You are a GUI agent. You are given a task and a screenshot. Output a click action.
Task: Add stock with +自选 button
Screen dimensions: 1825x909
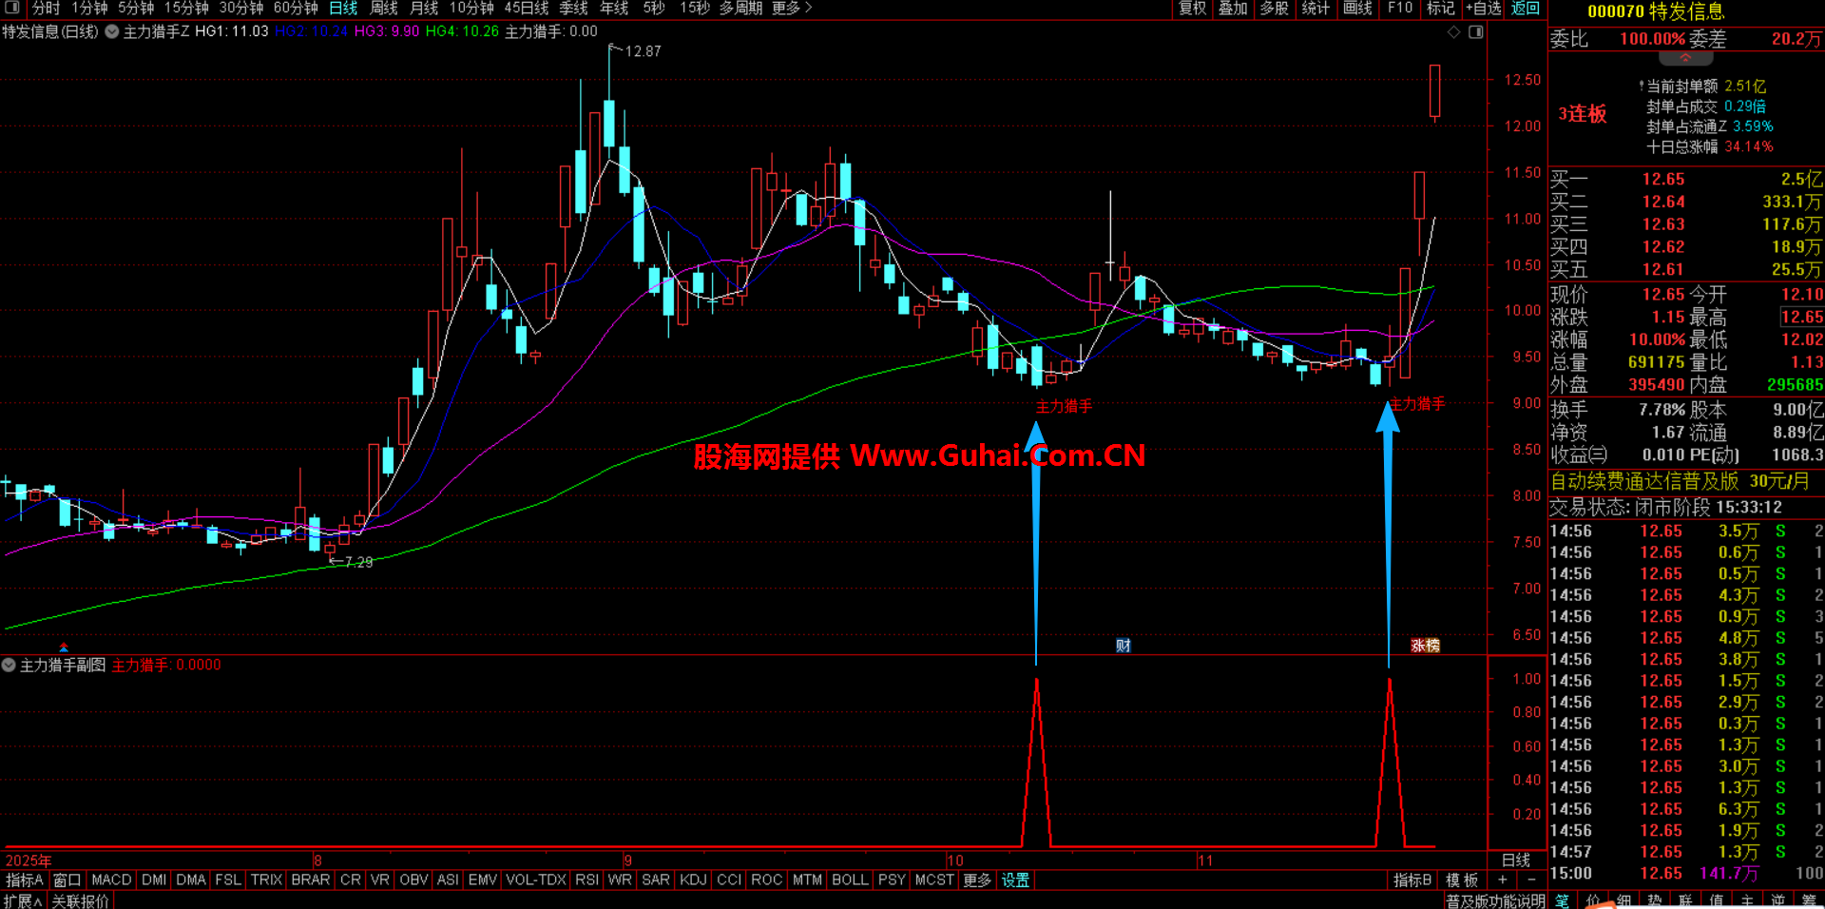1484,8
